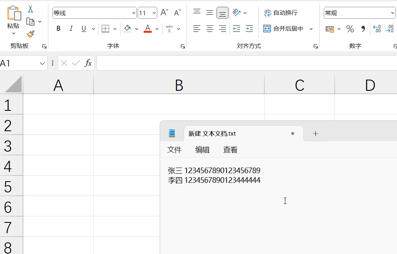
Task: Apply percent style
Action: pyautogui.click(x=350, y=29)
